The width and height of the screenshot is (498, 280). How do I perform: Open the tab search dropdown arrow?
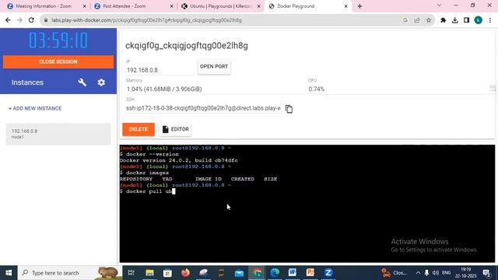point(439,5)
